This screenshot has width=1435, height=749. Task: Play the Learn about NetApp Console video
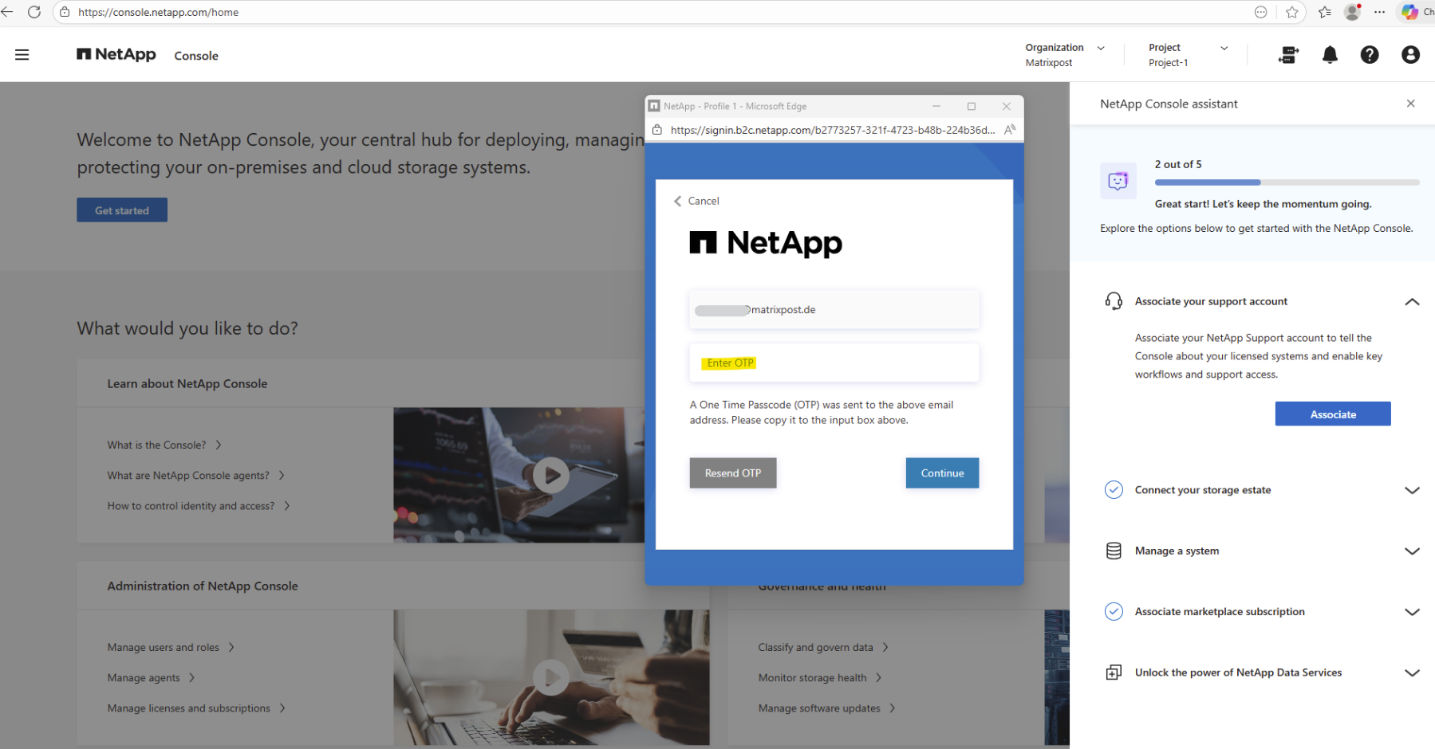(x=551, y=475)
